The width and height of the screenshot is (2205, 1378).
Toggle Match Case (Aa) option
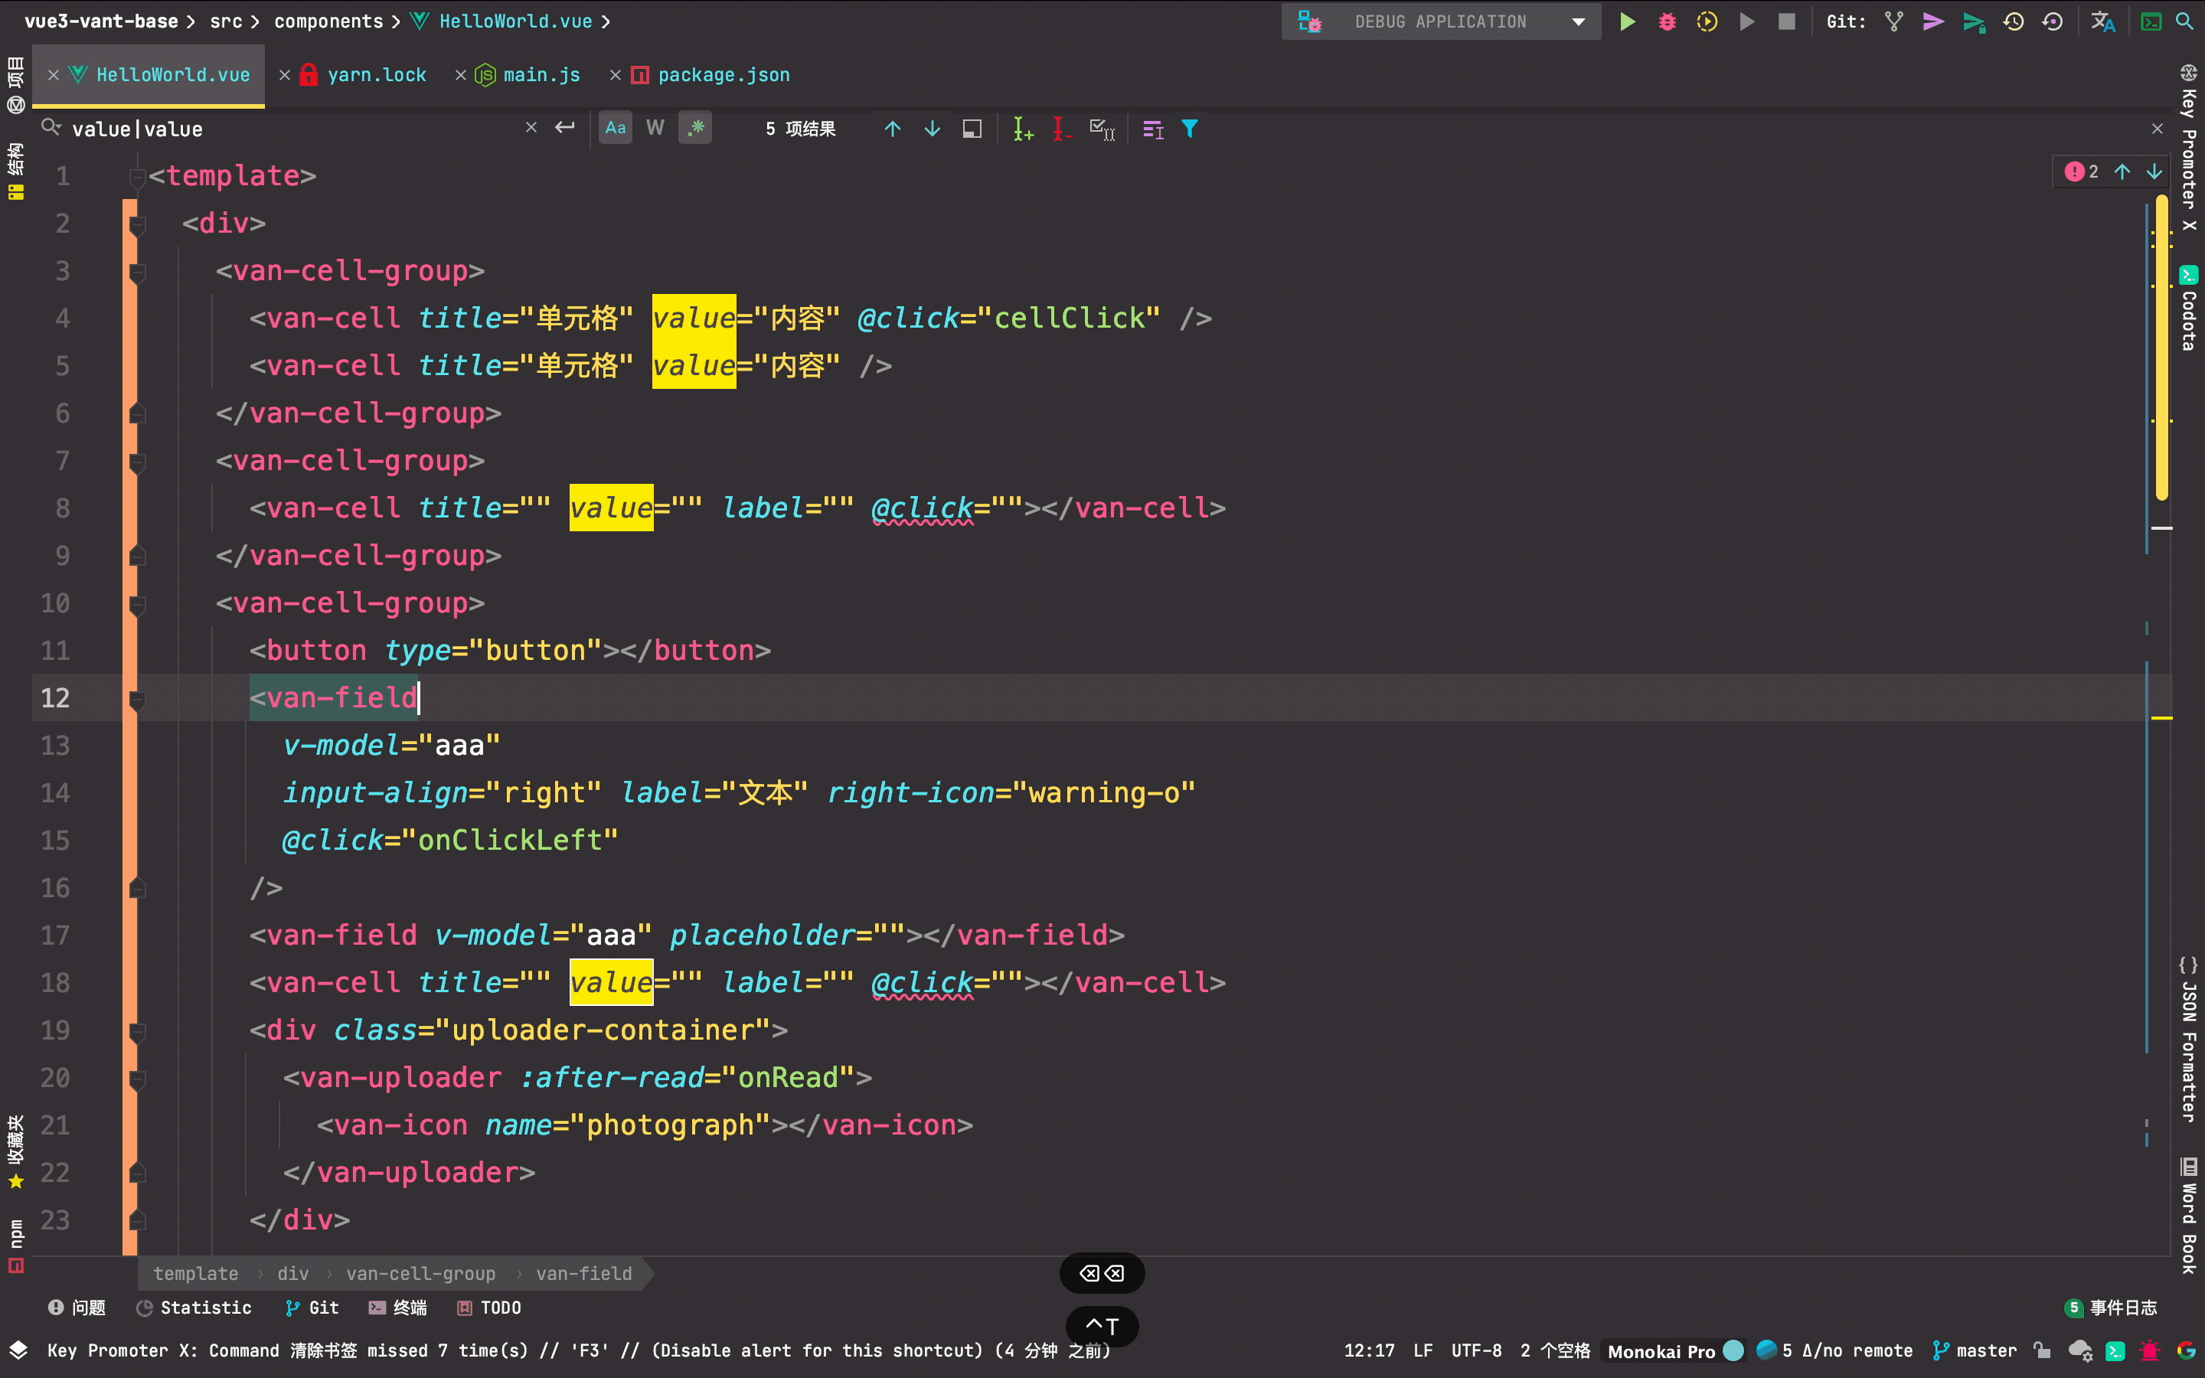click(615, 129)
